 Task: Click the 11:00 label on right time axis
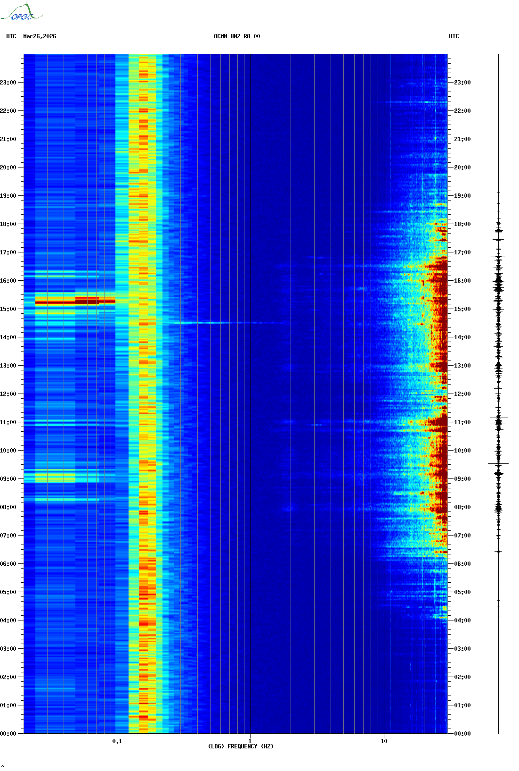462,422
